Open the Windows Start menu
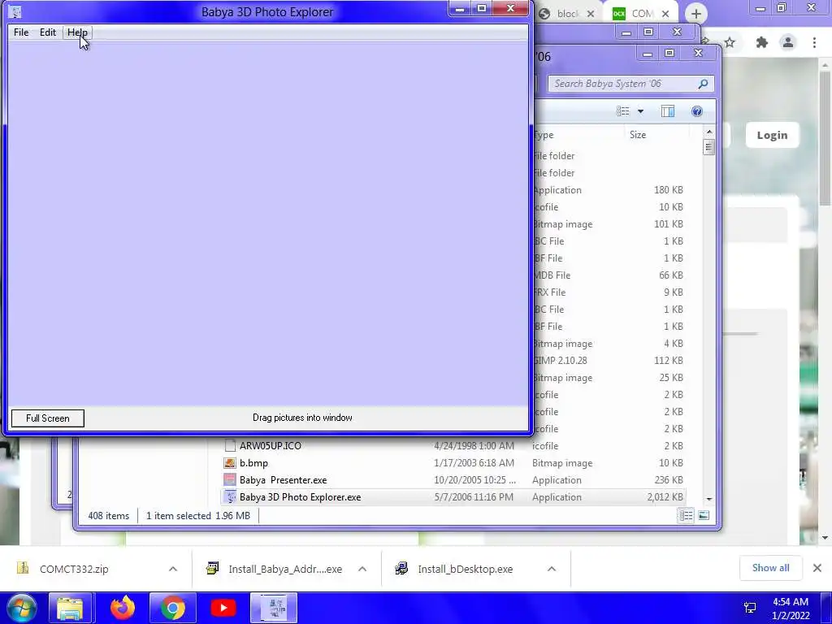The height and width of the screenshot is (624, 832). tap(20, 608)
